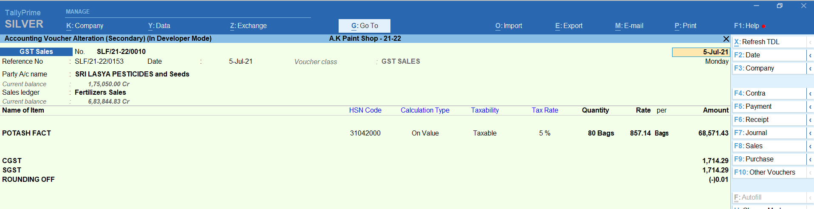This screenshot has width=814, height=209.
Task: Minimize the TallyPrime window
Action: 756,6
